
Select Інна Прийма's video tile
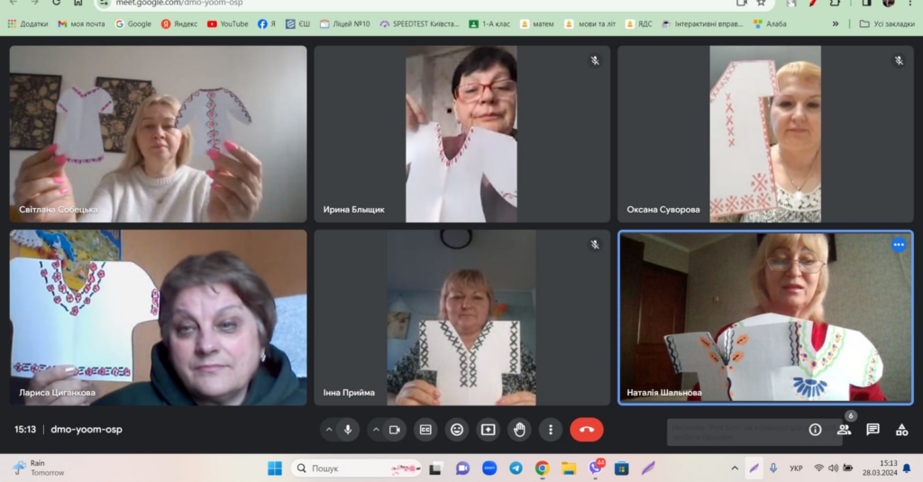tap(462, 317)
